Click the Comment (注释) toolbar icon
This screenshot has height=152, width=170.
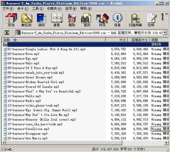151,20
